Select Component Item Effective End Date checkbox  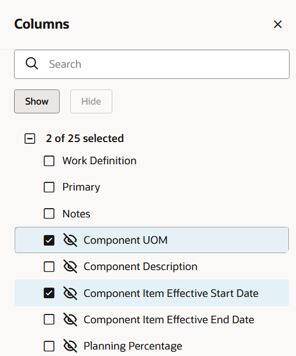[x=49, y=319]
